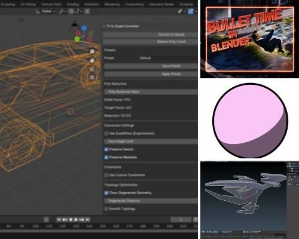Click the current frame number field
This screenshot has height=239, width=299.
click(x=181, y=219)
